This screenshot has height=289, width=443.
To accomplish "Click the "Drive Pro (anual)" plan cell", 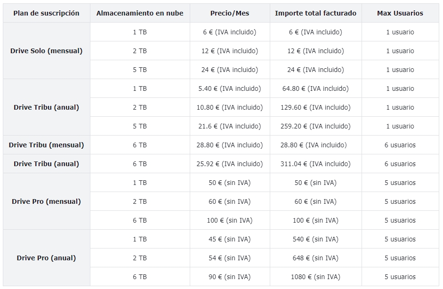I will click(x=46, y=258).
